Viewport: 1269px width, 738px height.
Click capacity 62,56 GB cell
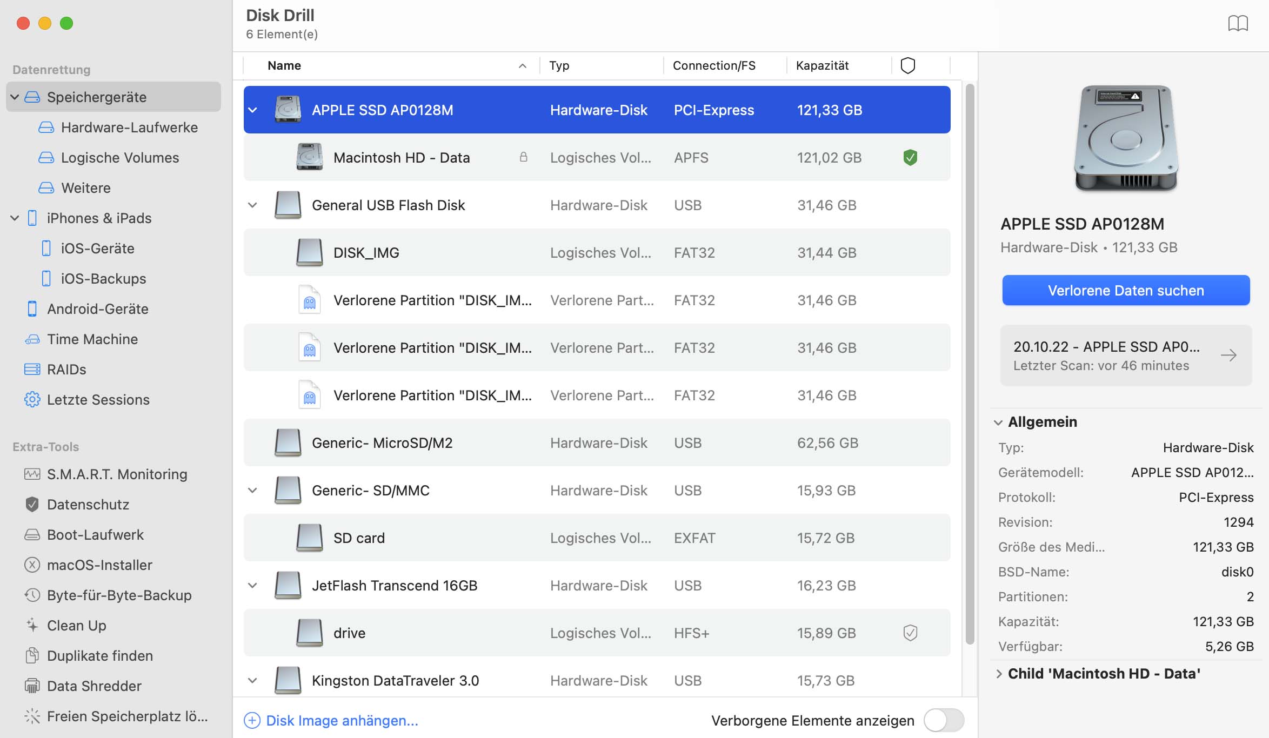827,442
